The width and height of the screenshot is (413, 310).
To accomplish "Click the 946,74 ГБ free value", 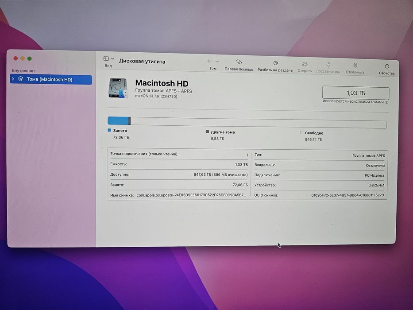I will [313, 139].
